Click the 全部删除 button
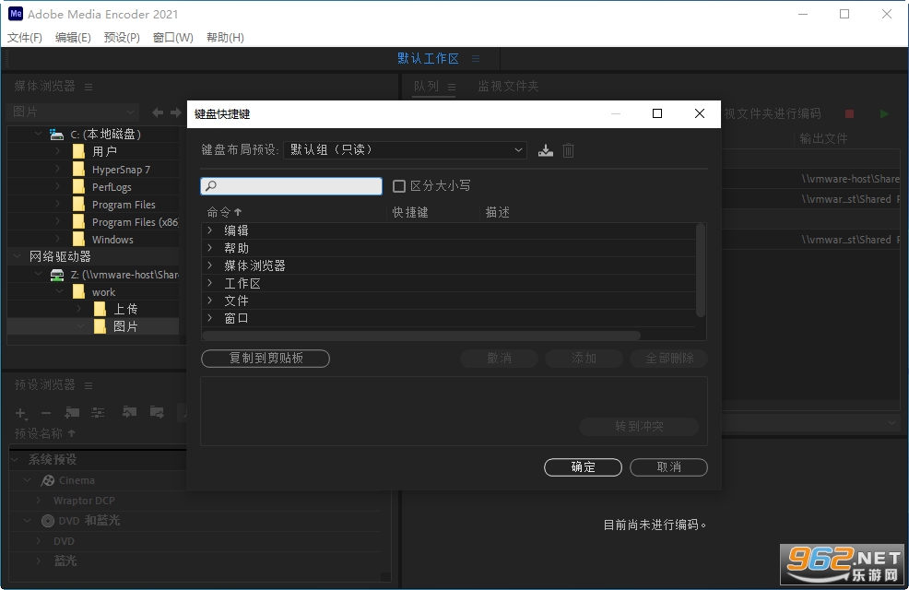 click(x=669, y=359)
